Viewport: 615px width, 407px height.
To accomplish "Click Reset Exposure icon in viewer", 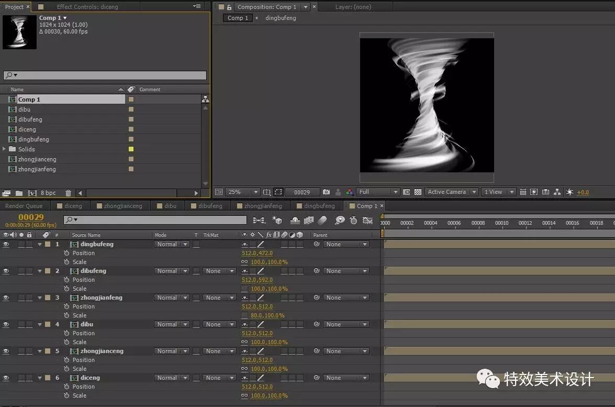I will click(x=569, y=192).
